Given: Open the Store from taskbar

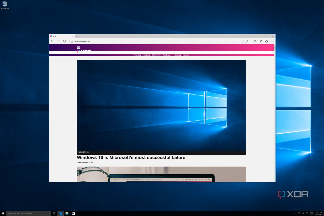Looking at the screenshot, I should click(73, 213).
